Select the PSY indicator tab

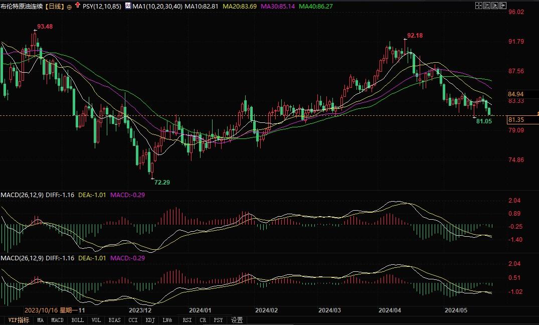click(x=218, y=320)
